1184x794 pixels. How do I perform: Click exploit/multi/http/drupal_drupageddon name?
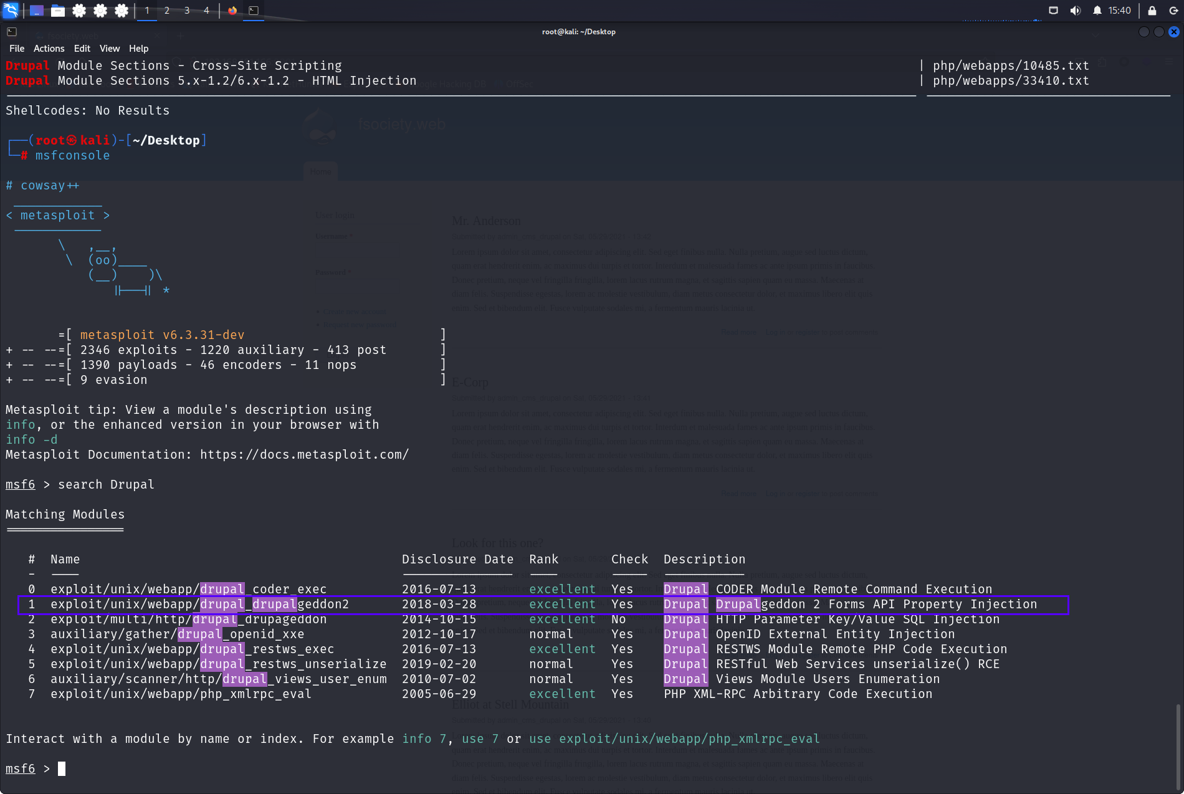click(188, 619)
